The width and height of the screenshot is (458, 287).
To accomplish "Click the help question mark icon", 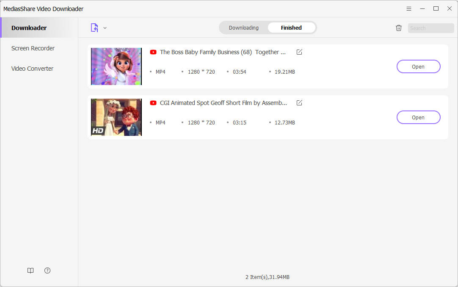I will point(47,270).
